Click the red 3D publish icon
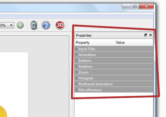The width and height of the screenshot is (166, 117). point(60,25)
